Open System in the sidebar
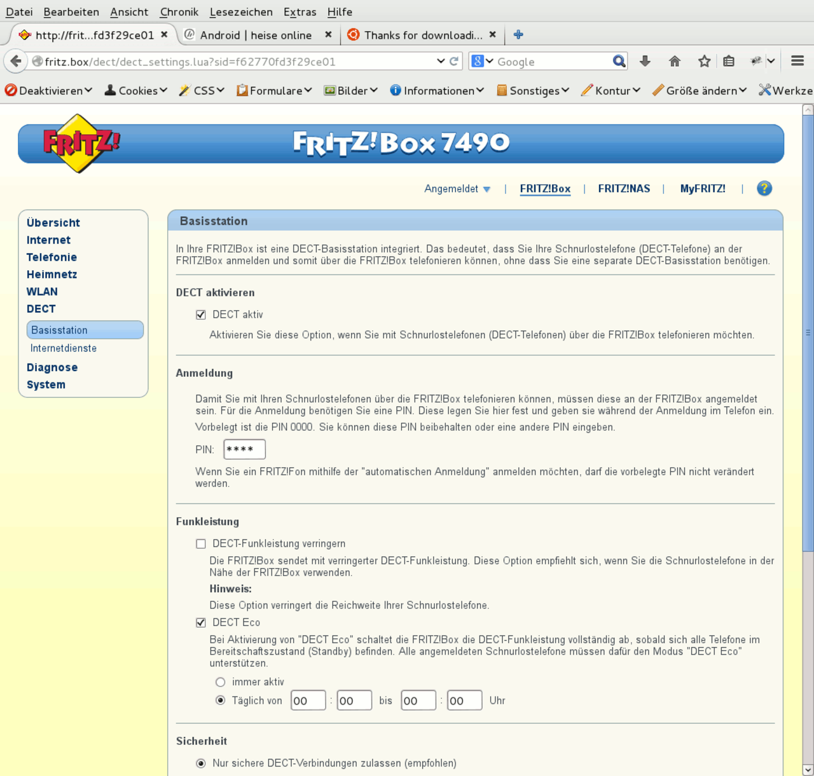The image size is (814, 776). (x=46, y=385)
